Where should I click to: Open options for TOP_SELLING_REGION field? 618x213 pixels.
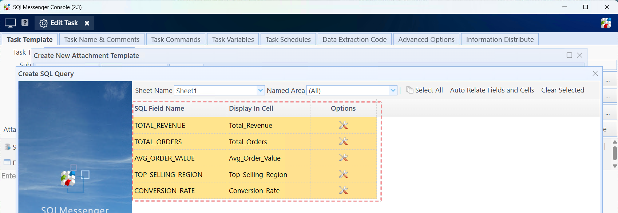pyautogui.click(x=343, y=174)
